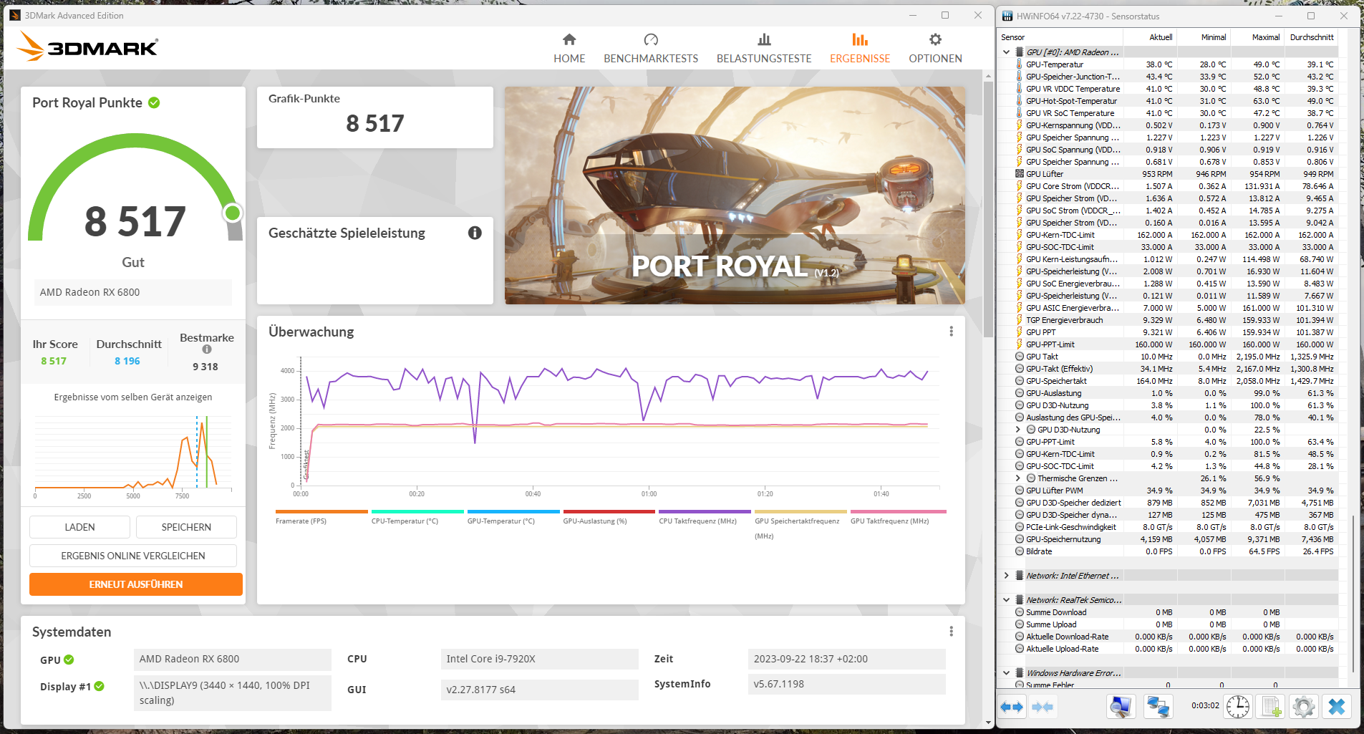The image size is (1364, 734).
Task: Click the fan icon of GPU Lüfter row
Action: click(x=1020, y=174)
